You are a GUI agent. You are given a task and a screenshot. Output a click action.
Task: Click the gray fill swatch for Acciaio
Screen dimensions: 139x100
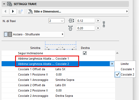10,34
